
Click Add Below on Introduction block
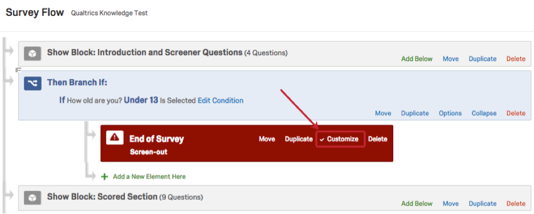417,59
